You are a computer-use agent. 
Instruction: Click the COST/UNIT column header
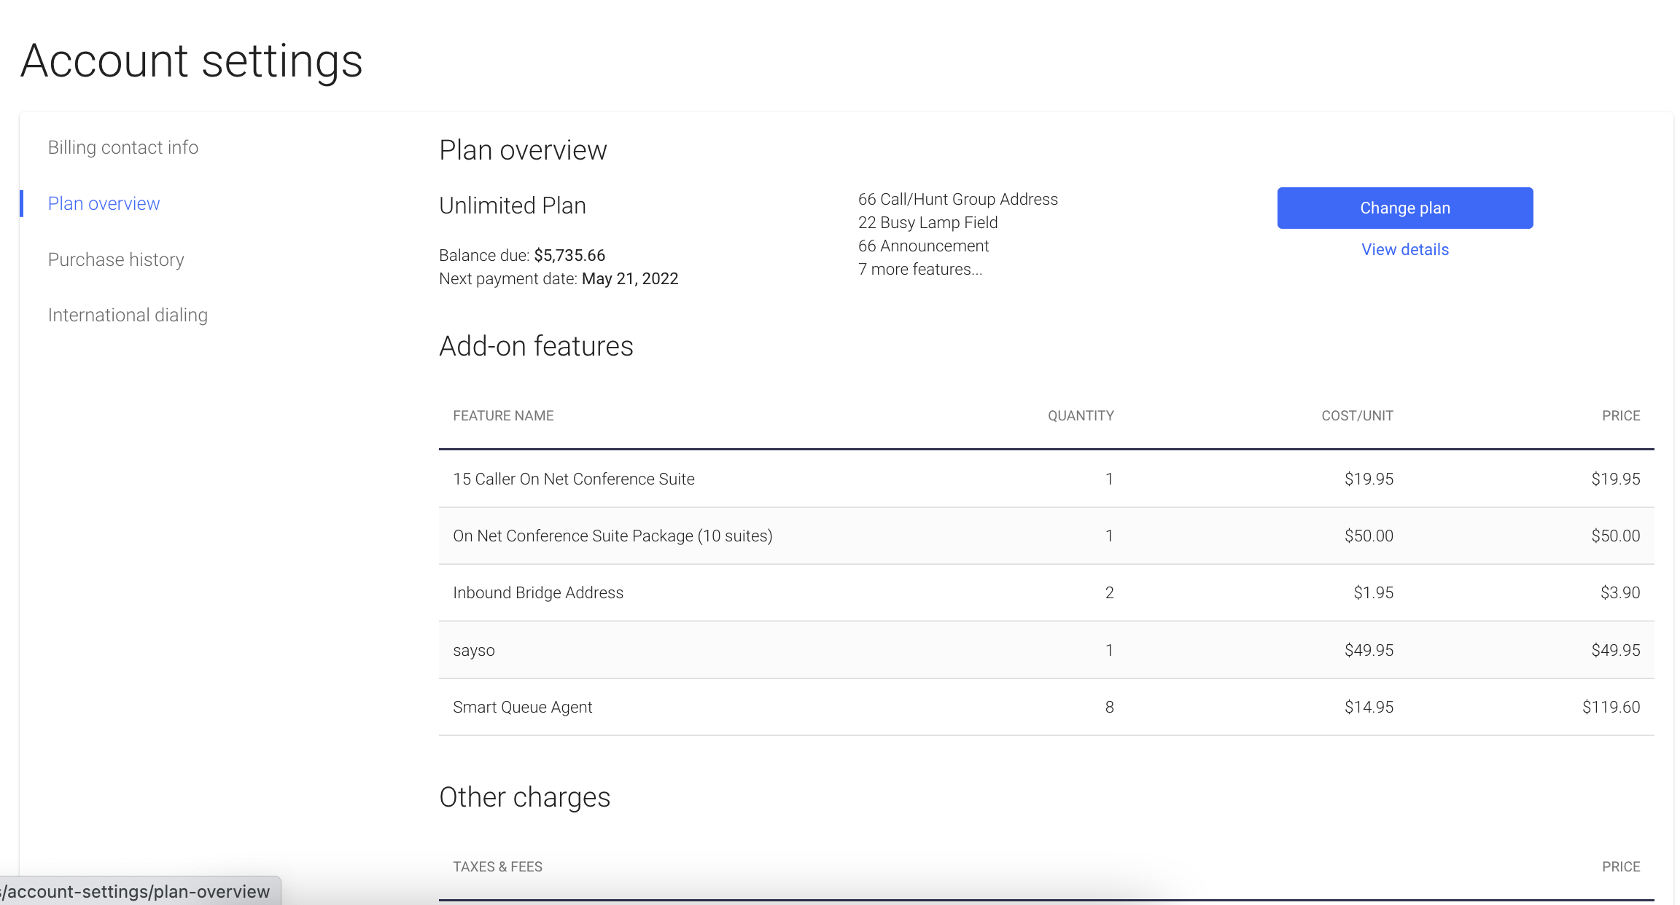1357,415
